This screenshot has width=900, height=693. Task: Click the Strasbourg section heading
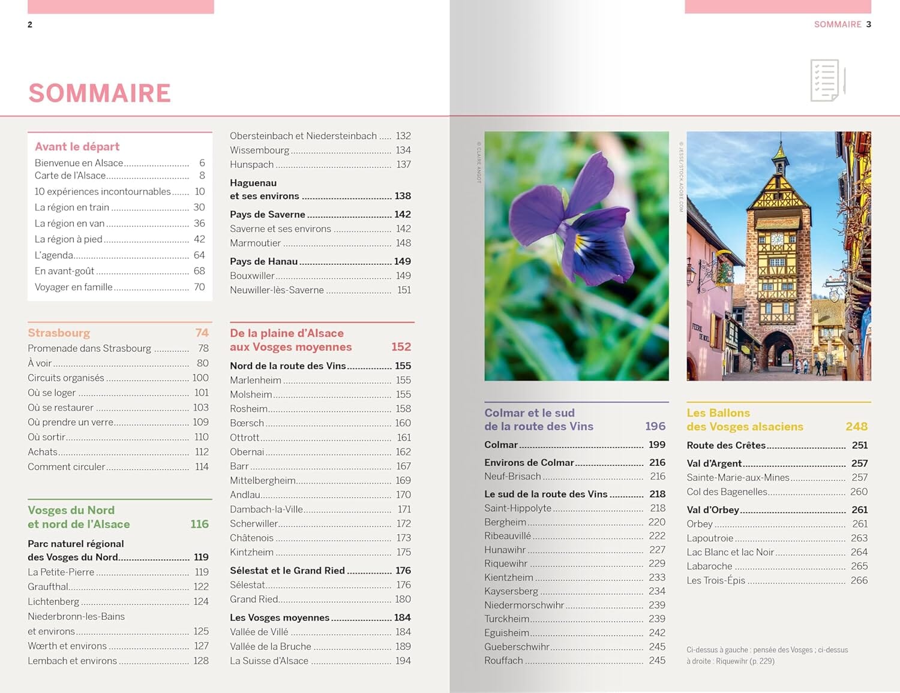[58, 333]
